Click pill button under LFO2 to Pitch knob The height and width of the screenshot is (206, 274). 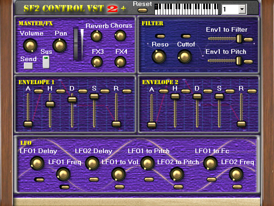pyautogui.click(x=178, y=187)
